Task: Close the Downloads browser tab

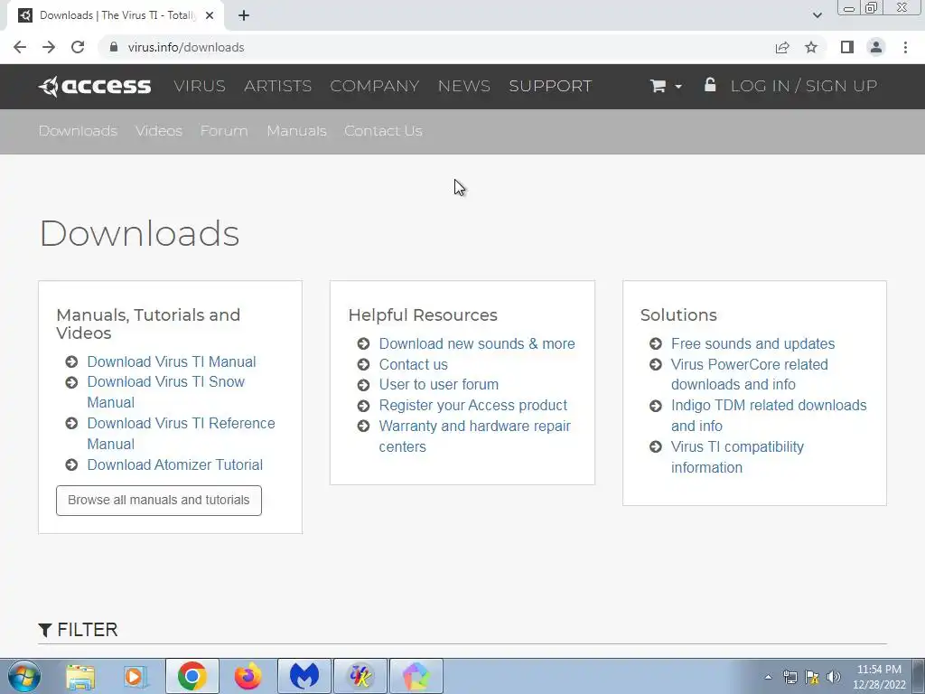Action: pyautogui.click(x=210, y=15)
